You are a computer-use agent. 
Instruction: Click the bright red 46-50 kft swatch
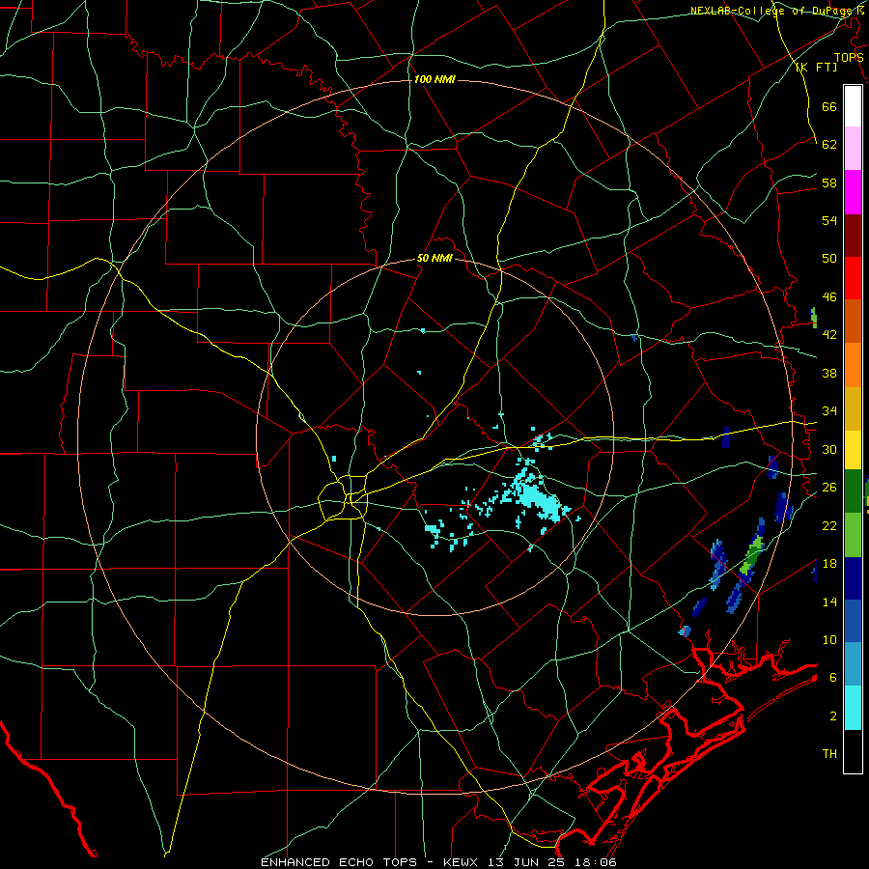[x=853, y=278]
